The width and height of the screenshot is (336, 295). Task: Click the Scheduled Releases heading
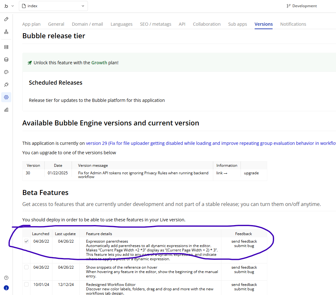click(x=56, y=83)
